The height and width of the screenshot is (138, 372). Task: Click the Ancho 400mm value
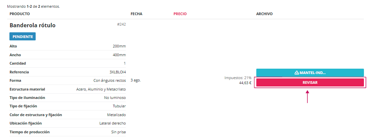point(119,55)
